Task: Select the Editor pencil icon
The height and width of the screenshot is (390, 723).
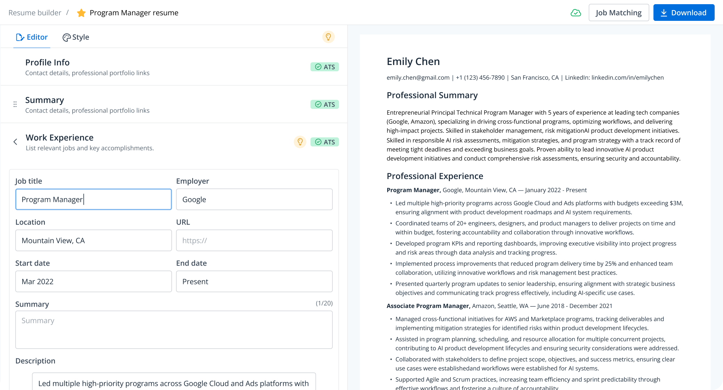Action: (x=20, y=37)
